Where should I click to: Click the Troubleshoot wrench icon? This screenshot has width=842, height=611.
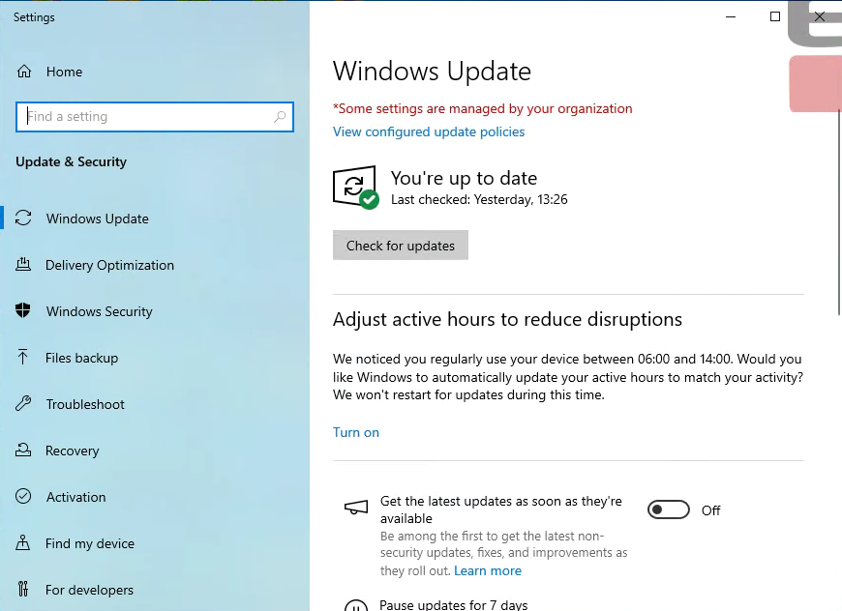coord(24,404)
